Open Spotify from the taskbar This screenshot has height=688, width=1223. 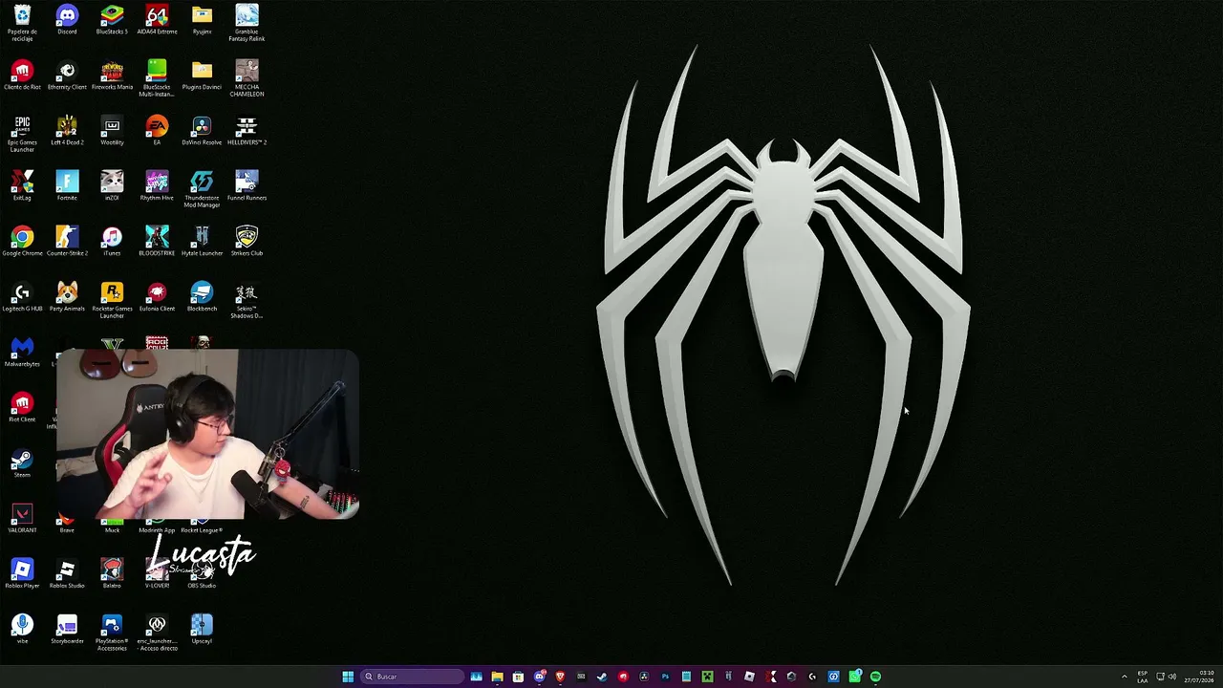(875, 677)
